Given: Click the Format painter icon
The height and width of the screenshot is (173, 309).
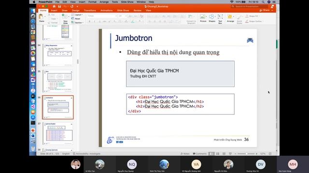Looking at the screenshot, I should (x=49, y=23).
